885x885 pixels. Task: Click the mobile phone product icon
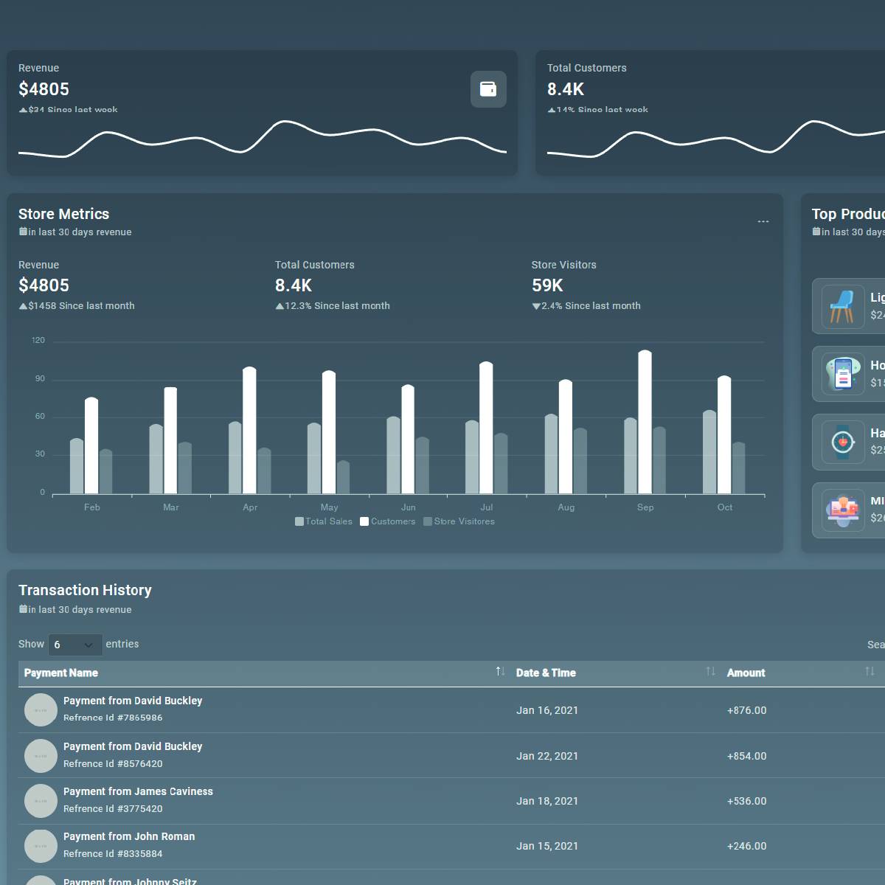(842, 374)
